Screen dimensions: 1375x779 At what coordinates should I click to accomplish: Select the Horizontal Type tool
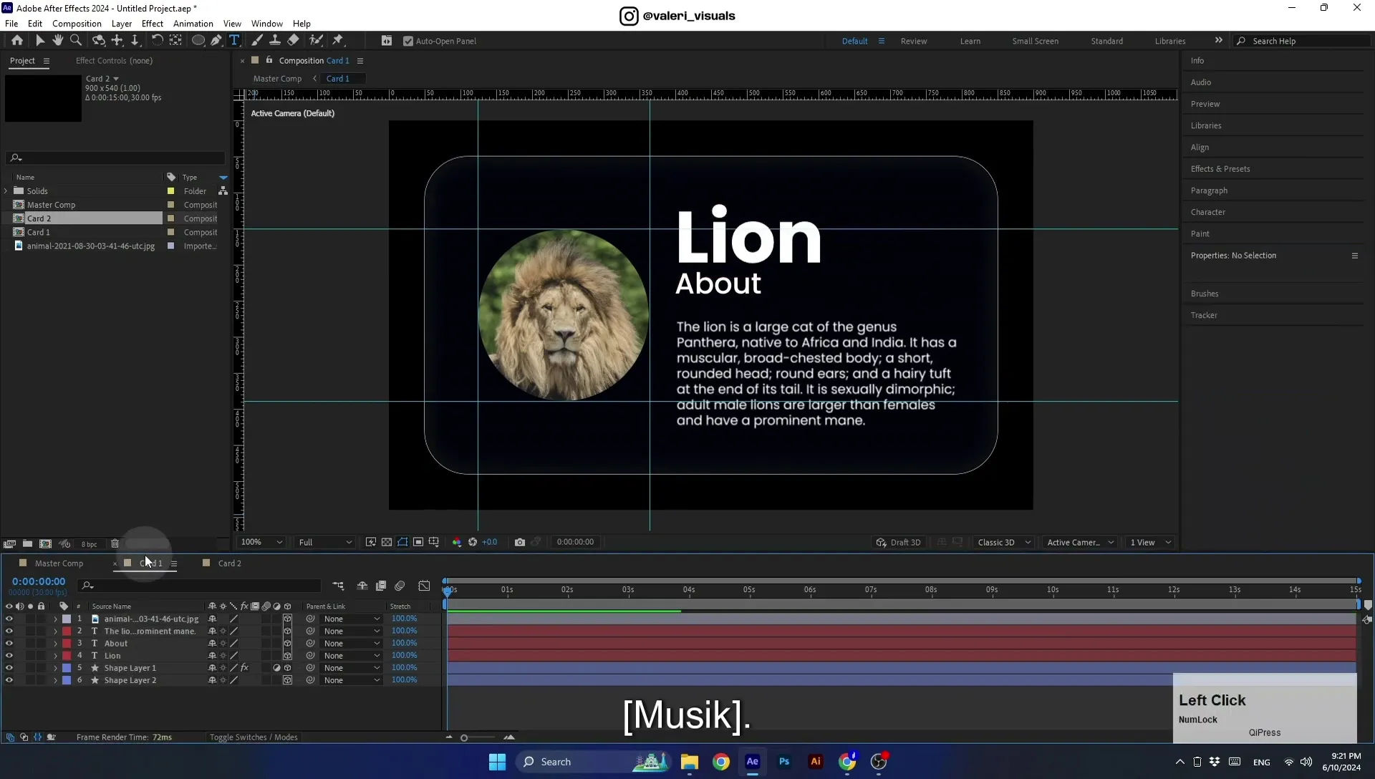coord(234,41)
